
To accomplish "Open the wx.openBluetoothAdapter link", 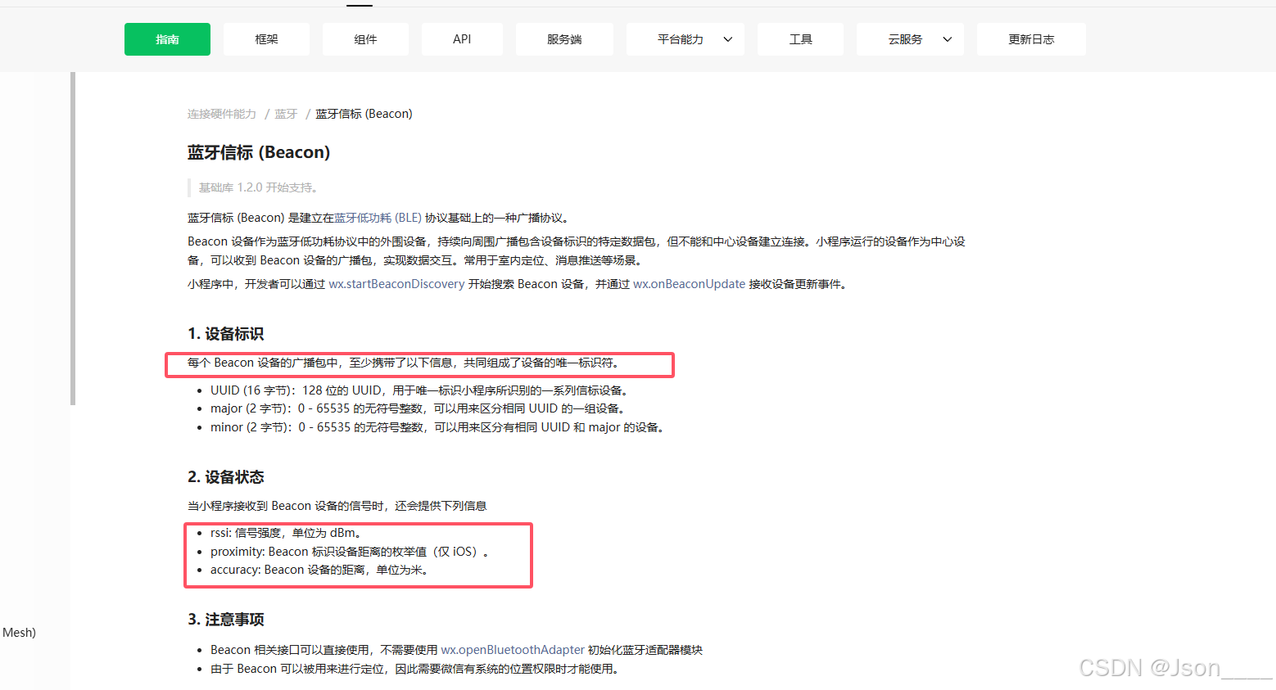I will pyautogui.click(x=513, y=650).
